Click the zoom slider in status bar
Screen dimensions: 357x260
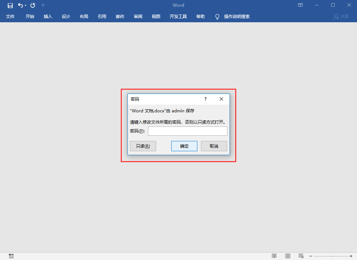pos(331,256)
